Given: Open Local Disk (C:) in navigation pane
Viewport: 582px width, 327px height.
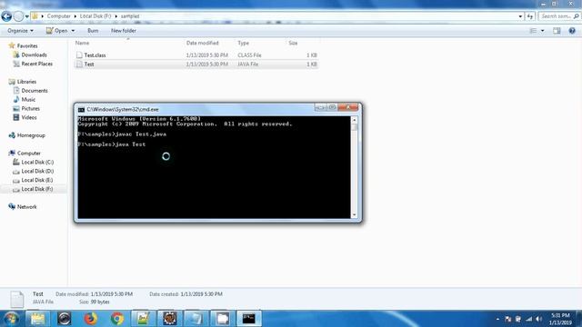Looking at the screenshot, I should pyautogui.click(x=37, y=162).
